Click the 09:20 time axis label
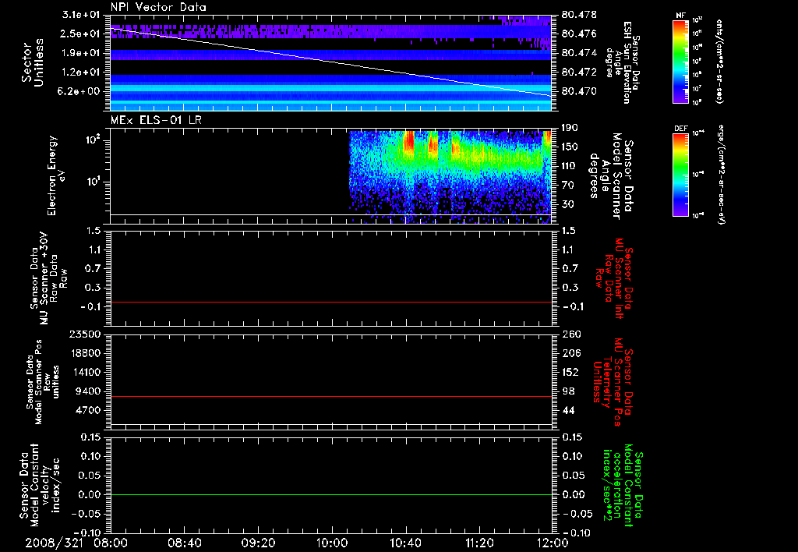Image resolution: width=798 pixels, height=552 pixels. 258,543
